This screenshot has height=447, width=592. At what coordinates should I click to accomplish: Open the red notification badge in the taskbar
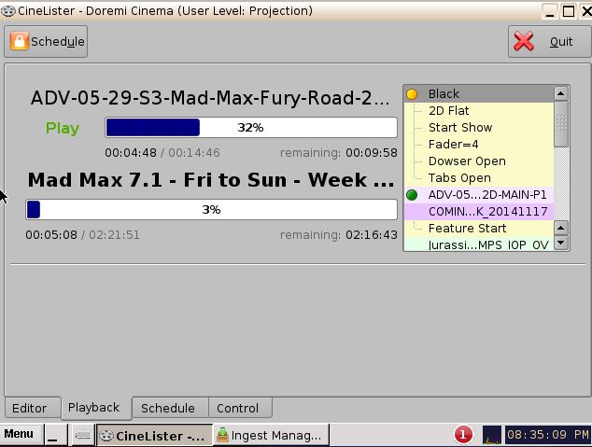tap(462, 435)
